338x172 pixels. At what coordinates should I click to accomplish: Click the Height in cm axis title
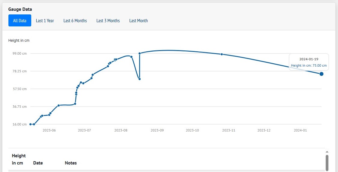pyautogui.click(x=19, y=41)
